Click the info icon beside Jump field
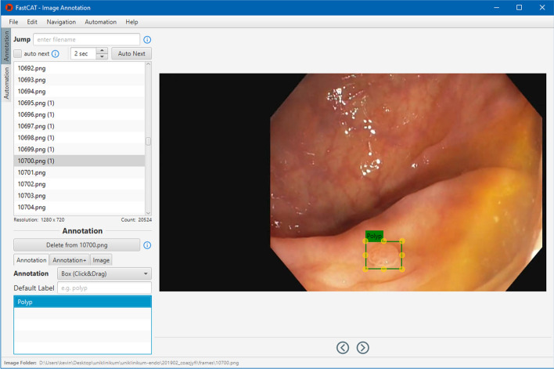Image resolution: width=554 pixels, height=369 pixels. (x=147, y=39)
